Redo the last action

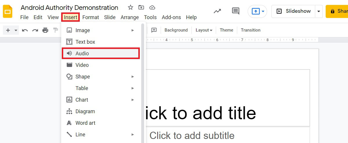coord(35,30)
